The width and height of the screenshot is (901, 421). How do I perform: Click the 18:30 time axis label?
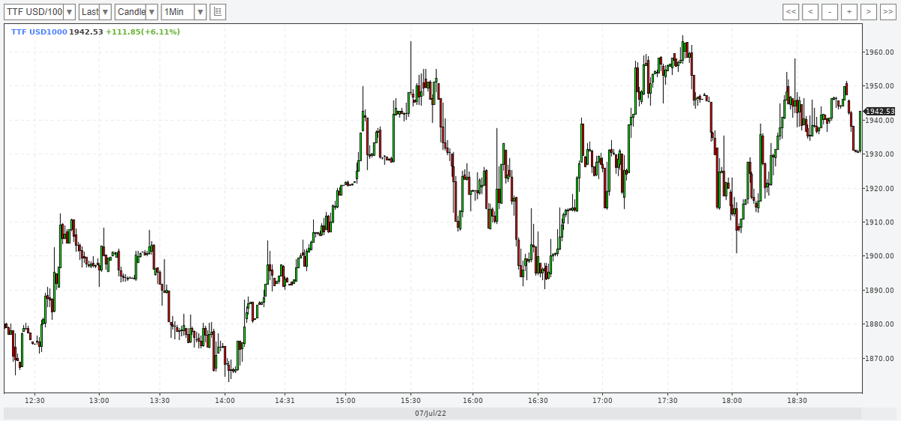click(797, 401)
